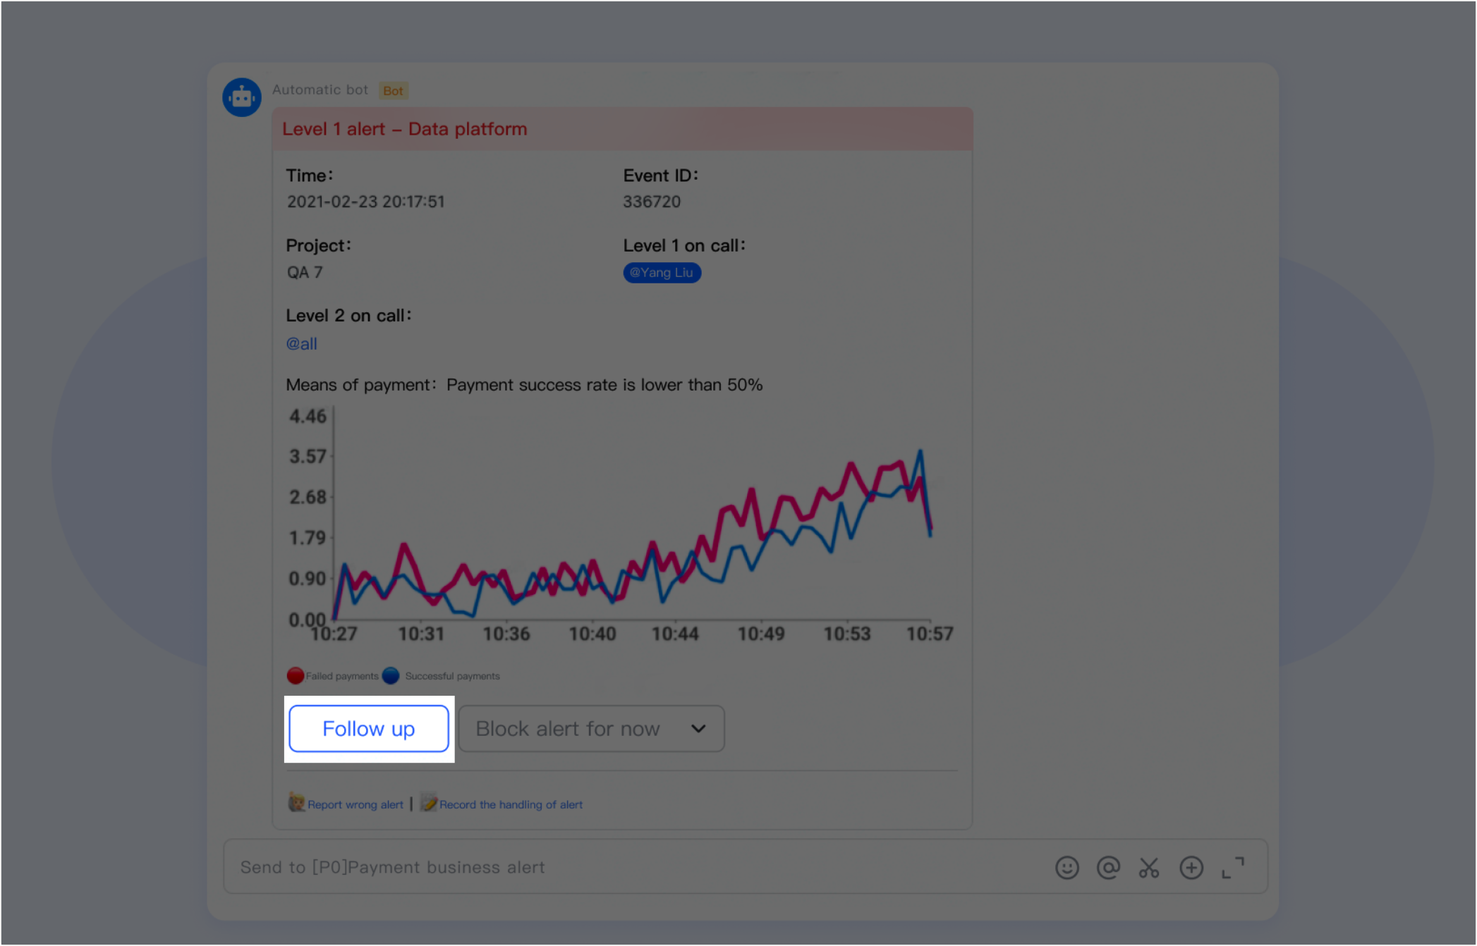Click the Successful payments blue legend dot
This screenshot has width=1477, height=946.
tap(391, 675)
